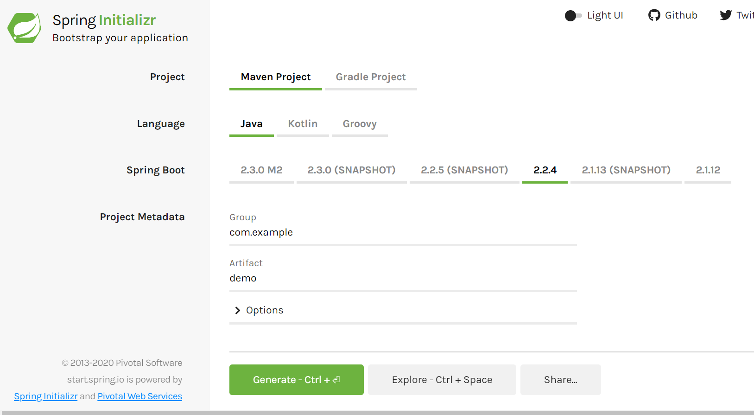754x415 pixels.
Task: Open the Spring Initializr footer link
Action: tap(46, 396)
